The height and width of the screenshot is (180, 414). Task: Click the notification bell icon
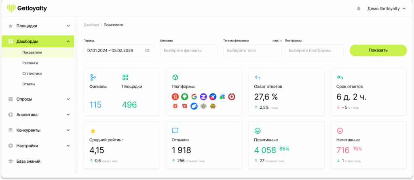click(x=358, y=8)
